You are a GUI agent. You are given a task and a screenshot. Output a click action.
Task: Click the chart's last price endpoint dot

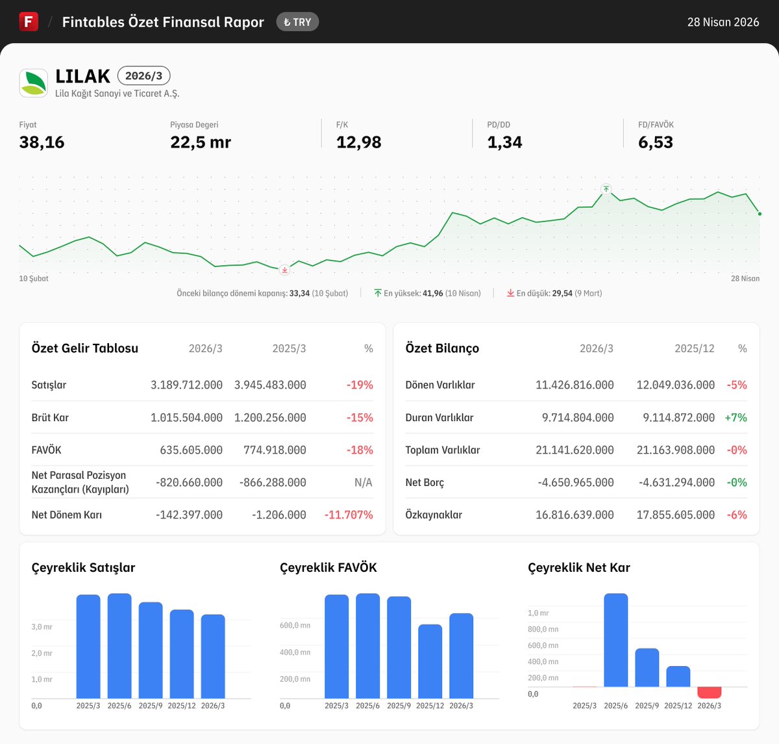760,214
